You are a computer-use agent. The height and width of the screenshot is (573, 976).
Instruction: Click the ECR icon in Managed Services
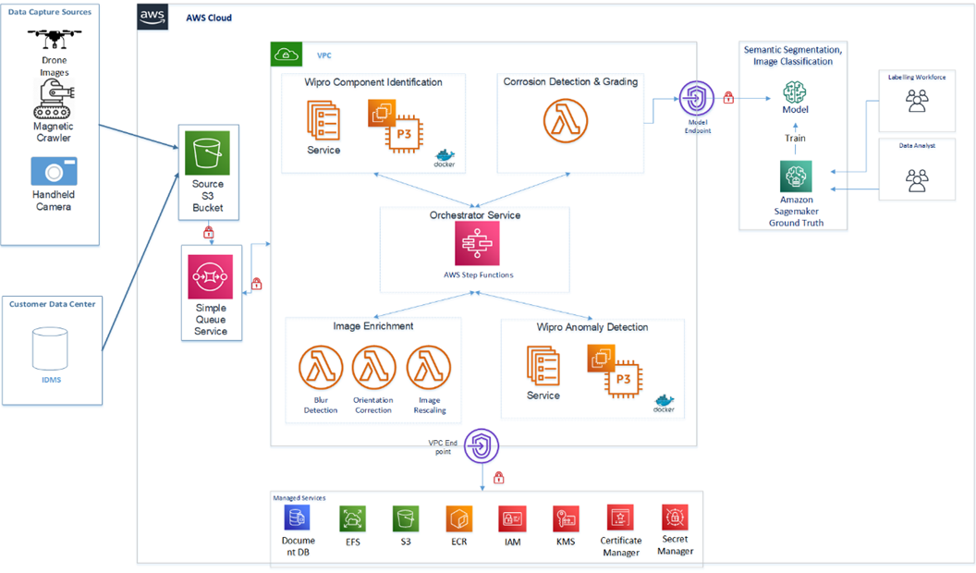coord(458,518)
